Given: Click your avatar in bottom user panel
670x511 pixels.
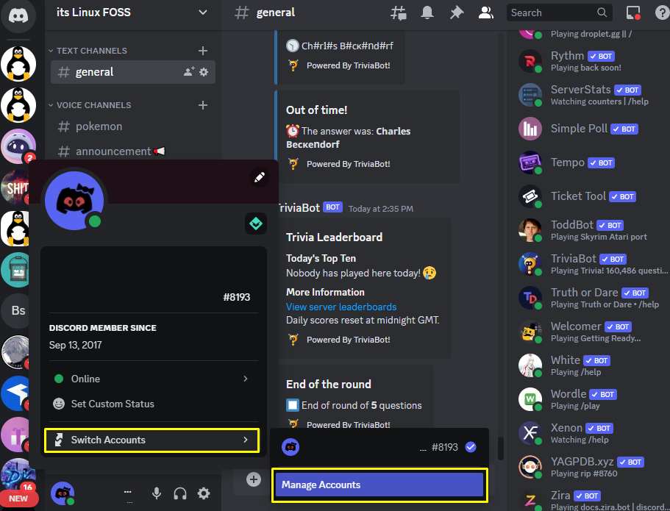Looking at the screenshot, I should coord(63,493).
